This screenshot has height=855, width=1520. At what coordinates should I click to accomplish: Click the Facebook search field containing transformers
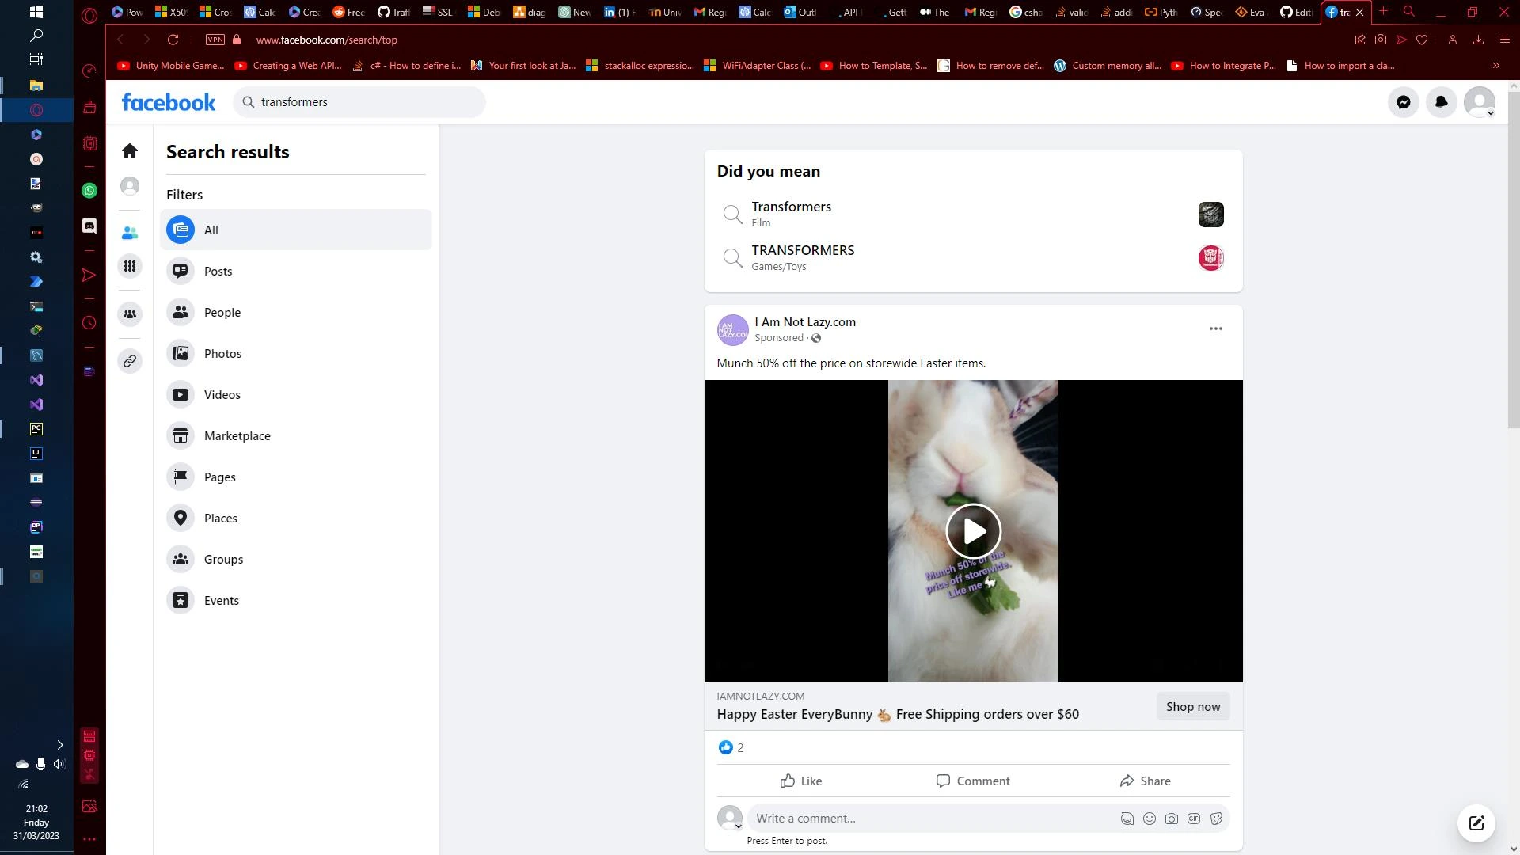[359, 102]
